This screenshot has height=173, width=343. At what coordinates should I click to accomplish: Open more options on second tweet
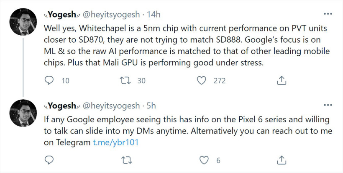click(x=328, y=105)
